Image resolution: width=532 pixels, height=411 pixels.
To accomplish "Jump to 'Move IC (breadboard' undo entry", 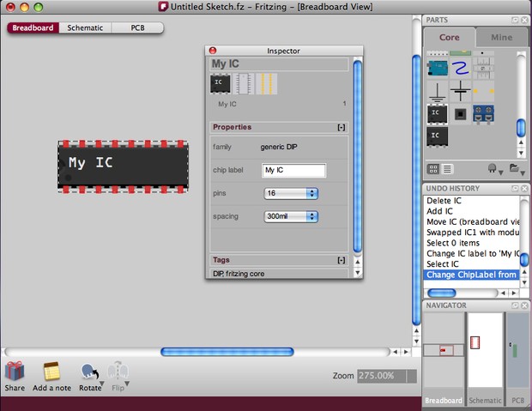I will coord(473,221).
